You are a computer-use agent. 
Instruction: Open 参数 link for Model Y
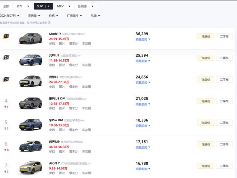(52, 44)
